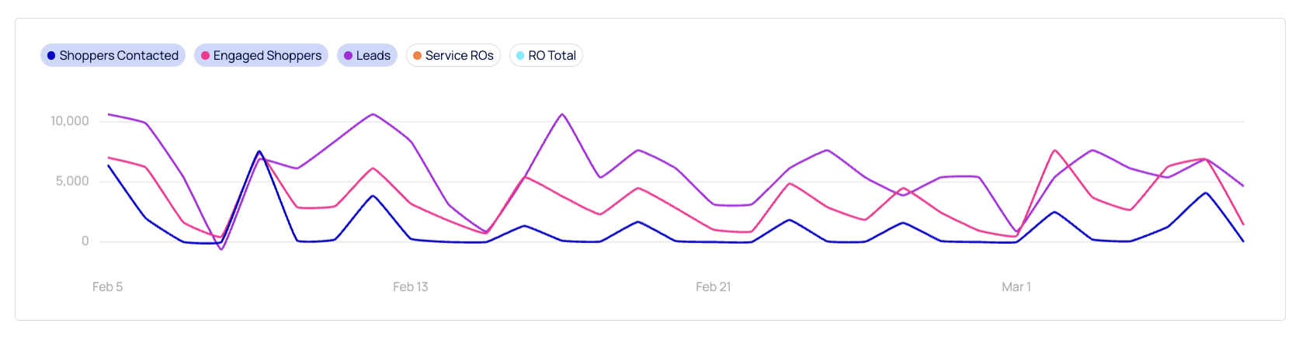Click the Feb 13 x-axis label
Viewport: 1292px width, 337px height.
(x=410, y=287)
